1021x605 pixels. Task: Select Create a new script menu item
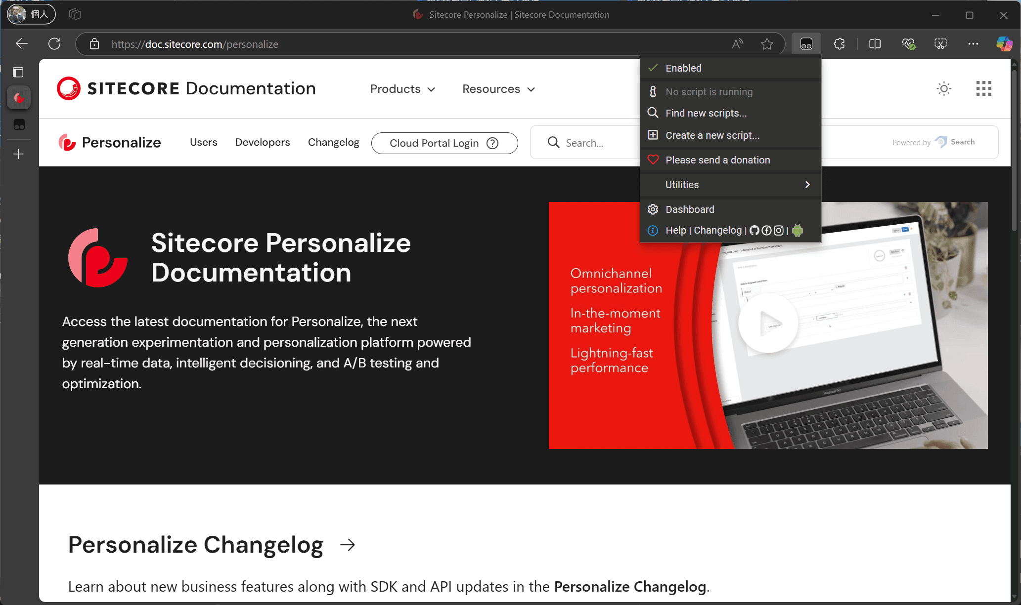[x=712, y=135]
